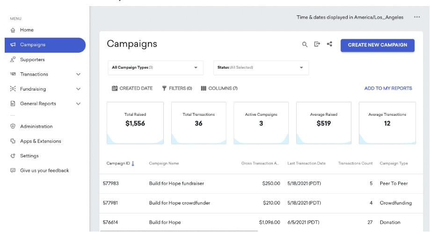
Task: Click Add To My Reports link
Action: click(388, 88)
